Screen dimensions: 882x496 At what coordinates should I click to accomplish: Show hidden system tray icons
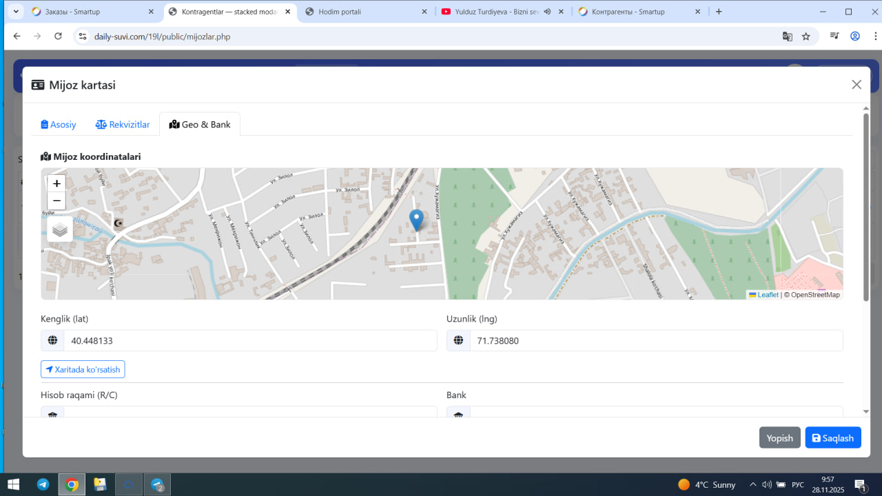pos(752,484)
